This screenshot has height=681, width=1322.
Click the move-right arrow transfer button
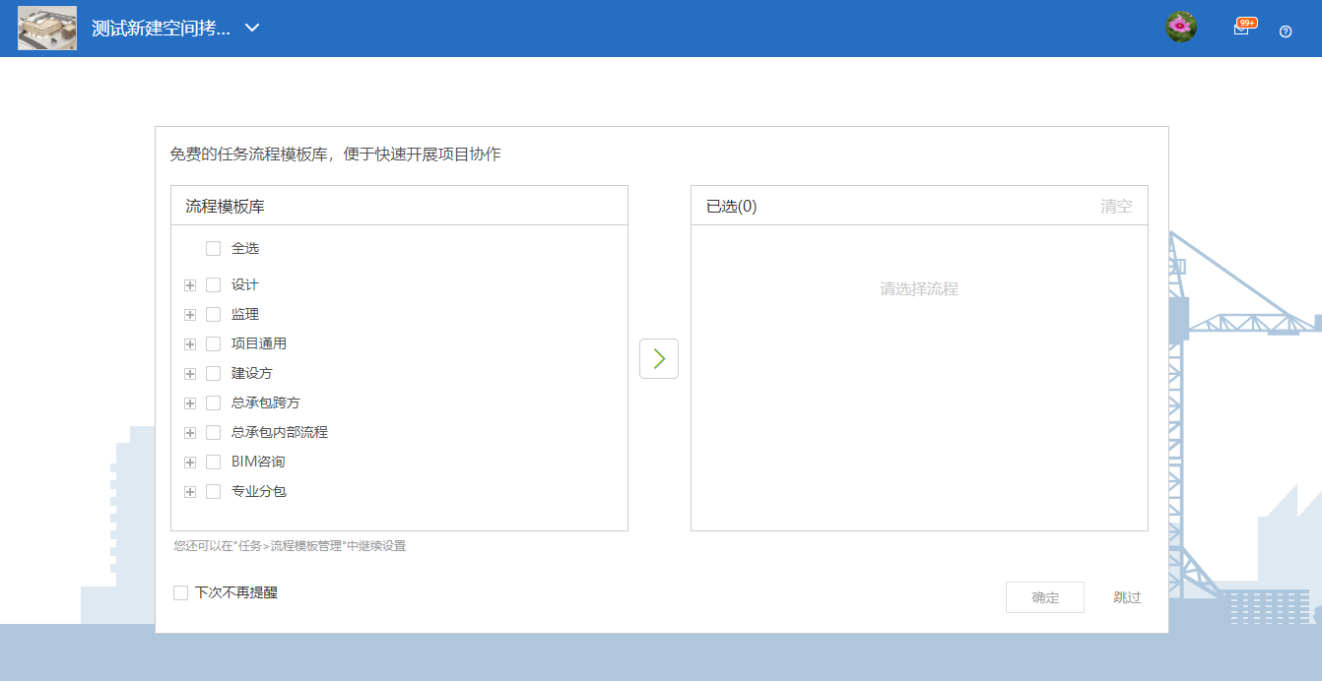658,358
